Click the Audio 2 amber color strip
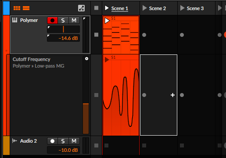The image size is (226, 158). [6, 145]
